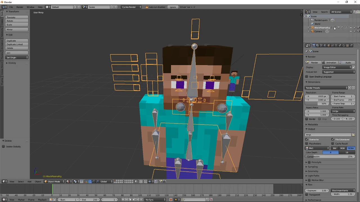
Task: Click the World globe icon in outliner
Action: tap(312, 24)
